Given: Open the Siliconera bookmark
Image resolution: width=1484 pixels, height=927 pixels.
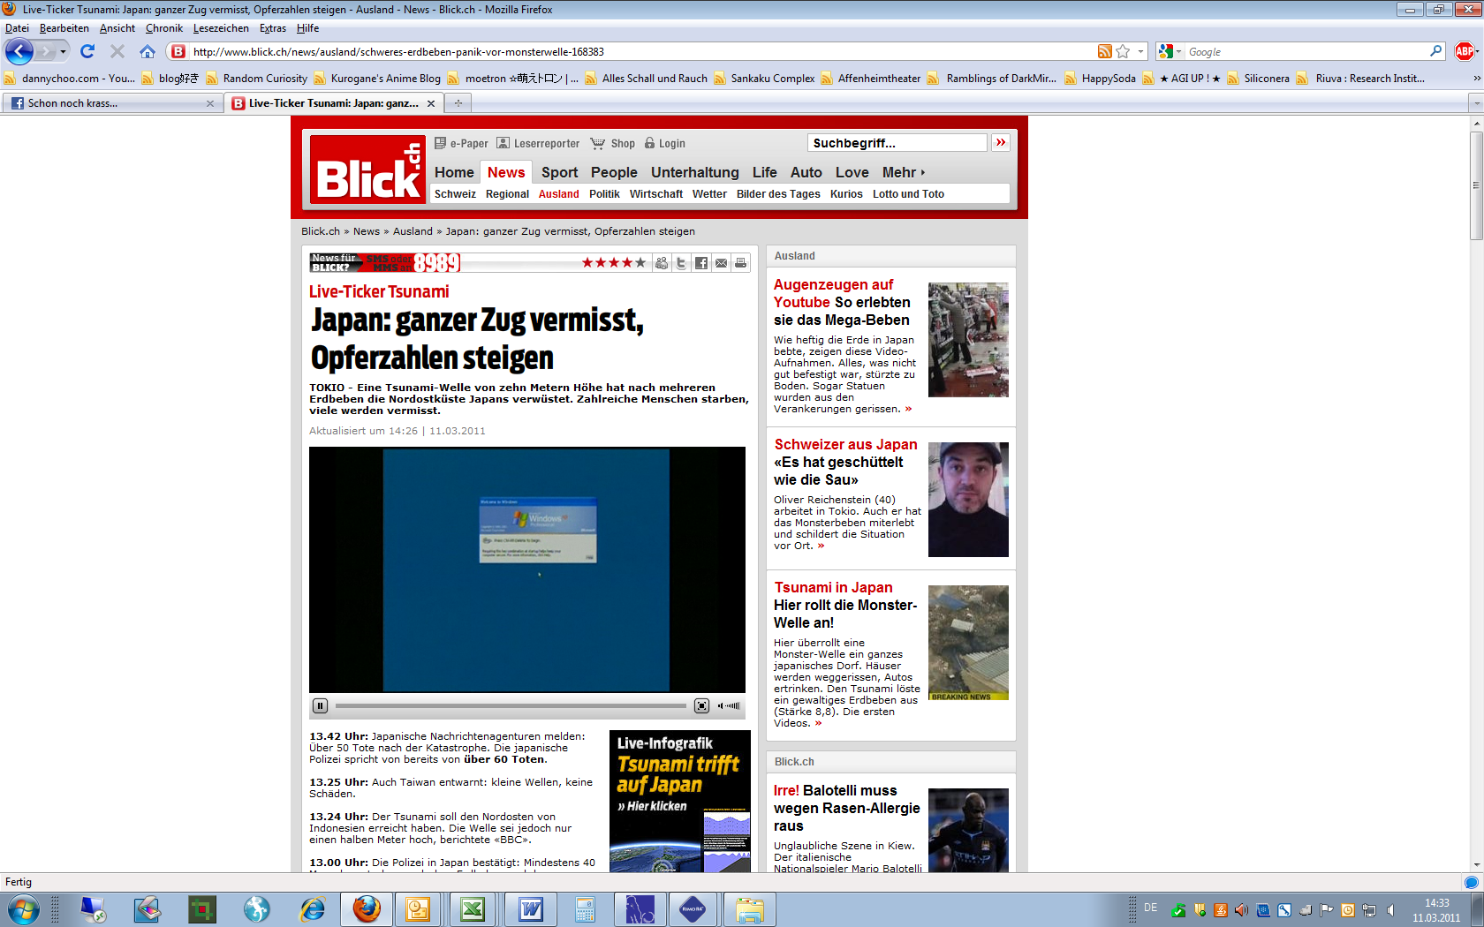Looking at the screenshot, I should pyautogui.click(x=1258, y=78).
